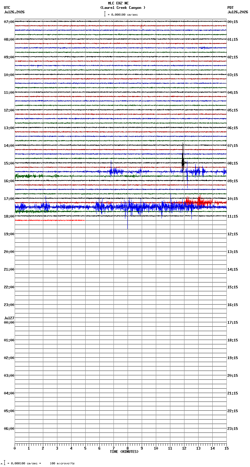The width and height of the screenshot is (250, 467).
Task: Click minute 15 on the time axis
Action: pyautogui.click(x=226, y=448)
